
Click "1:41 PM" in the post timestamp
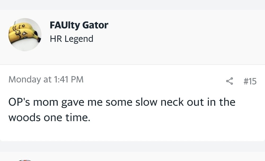coord(68,79)
